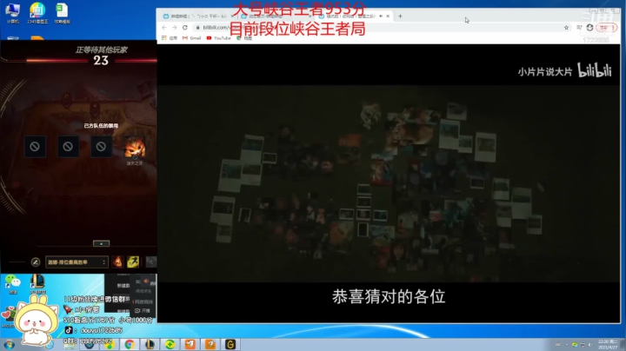Viewport: 626px width, 351px height.
Task: Open the Chrome profile avatar
Action: pyautogui.click(x=589, y=28)
